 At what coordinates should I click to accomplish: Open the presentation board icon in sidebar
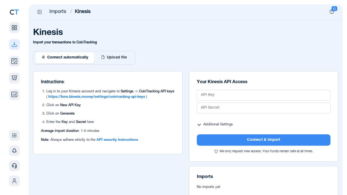point(14,78)
